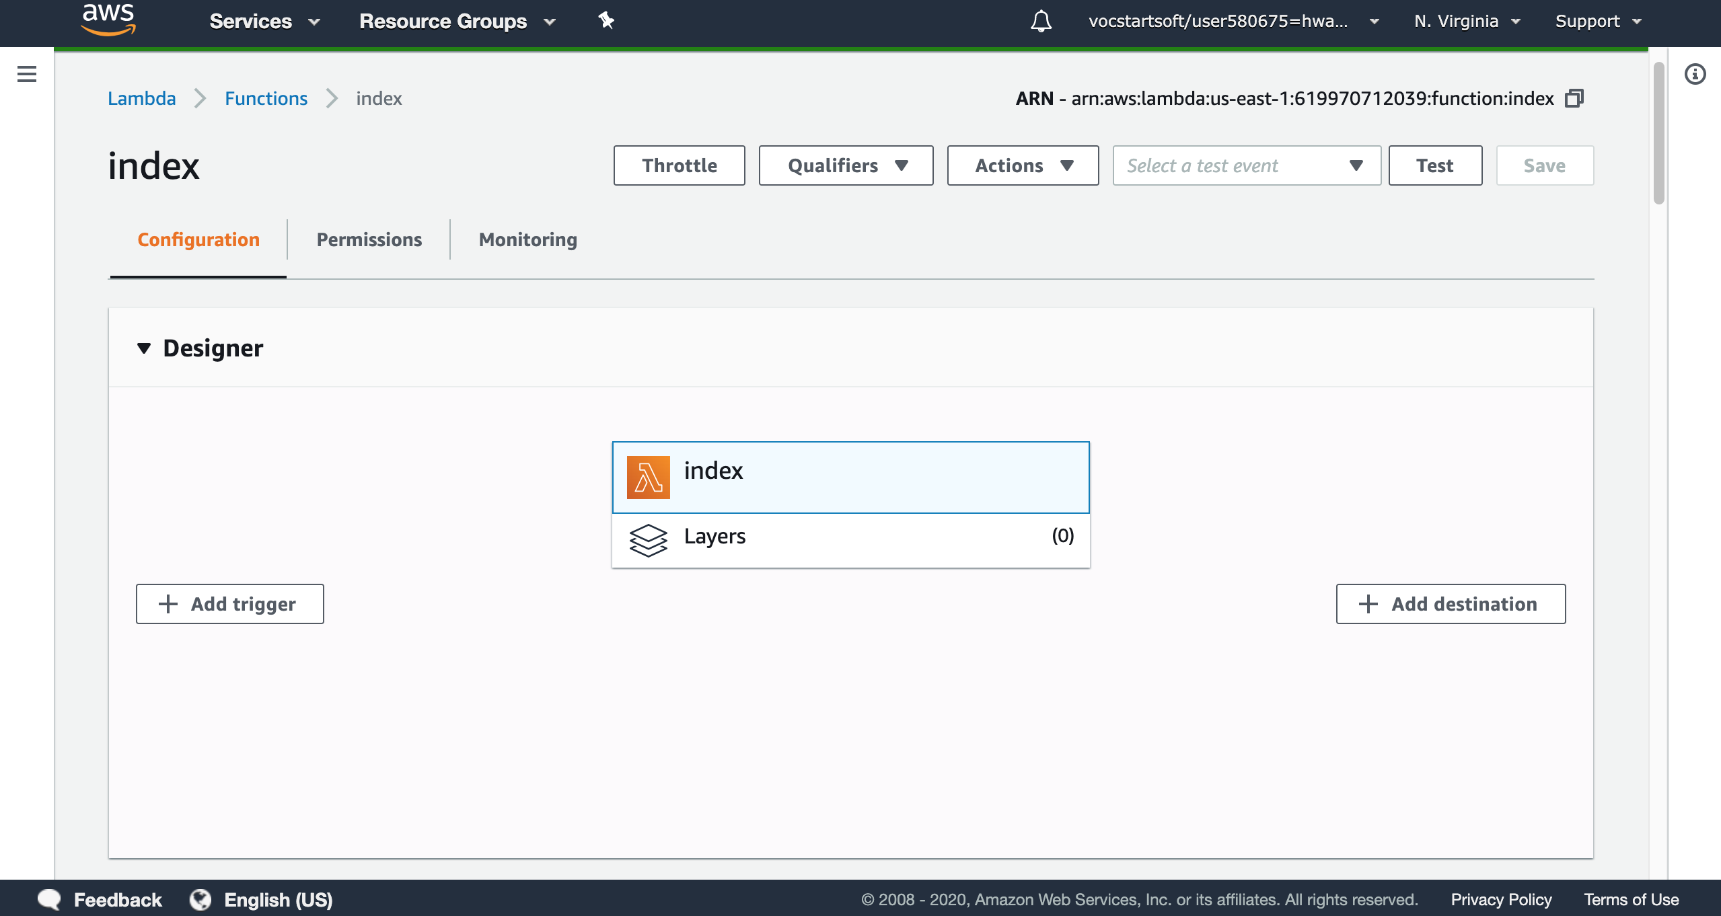Click the Layers count (0) text
This screenshot has width=1721, height=916.
tap(1063, 536)
